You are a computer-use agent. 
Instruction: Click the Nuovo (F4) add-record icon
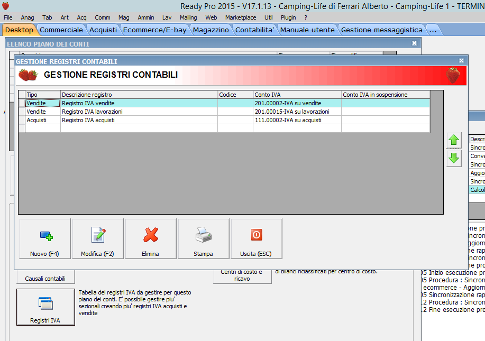47,236
